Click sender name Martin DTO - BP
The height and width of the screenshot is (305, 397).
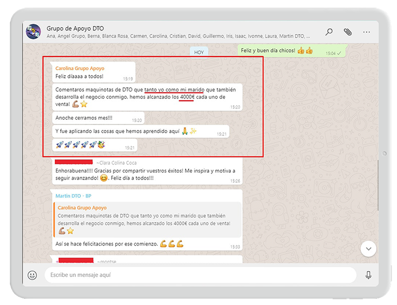(73, 196)
